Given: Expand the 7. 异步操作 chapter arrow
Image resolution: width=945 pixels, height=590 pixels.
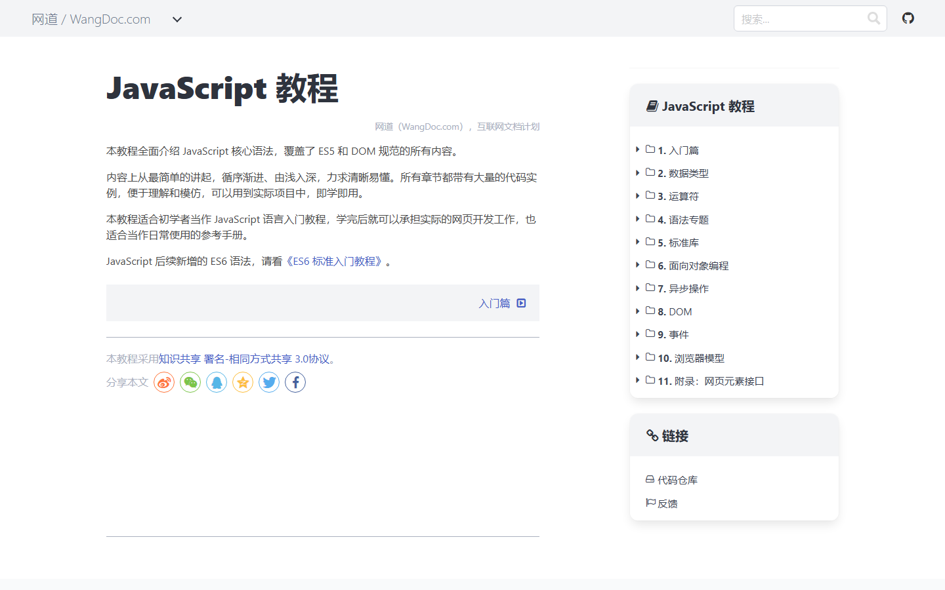Looking at the screenshot, I should (638, 288).
